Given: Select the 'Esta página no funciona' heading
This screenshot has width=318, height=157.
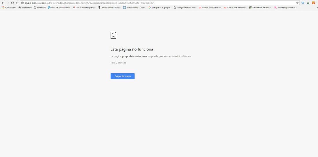Looking at the screenshot, I should coord(132,49).
